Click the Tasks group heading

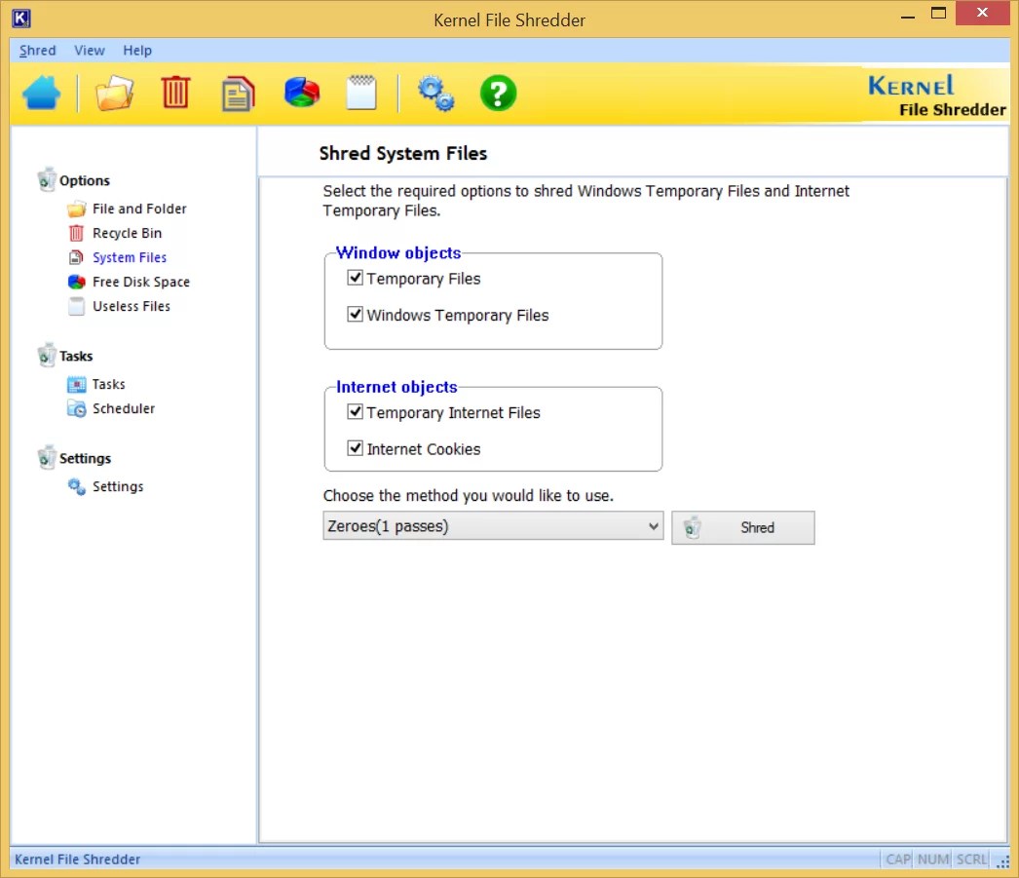pyautogui.click(x=76, y=356)
